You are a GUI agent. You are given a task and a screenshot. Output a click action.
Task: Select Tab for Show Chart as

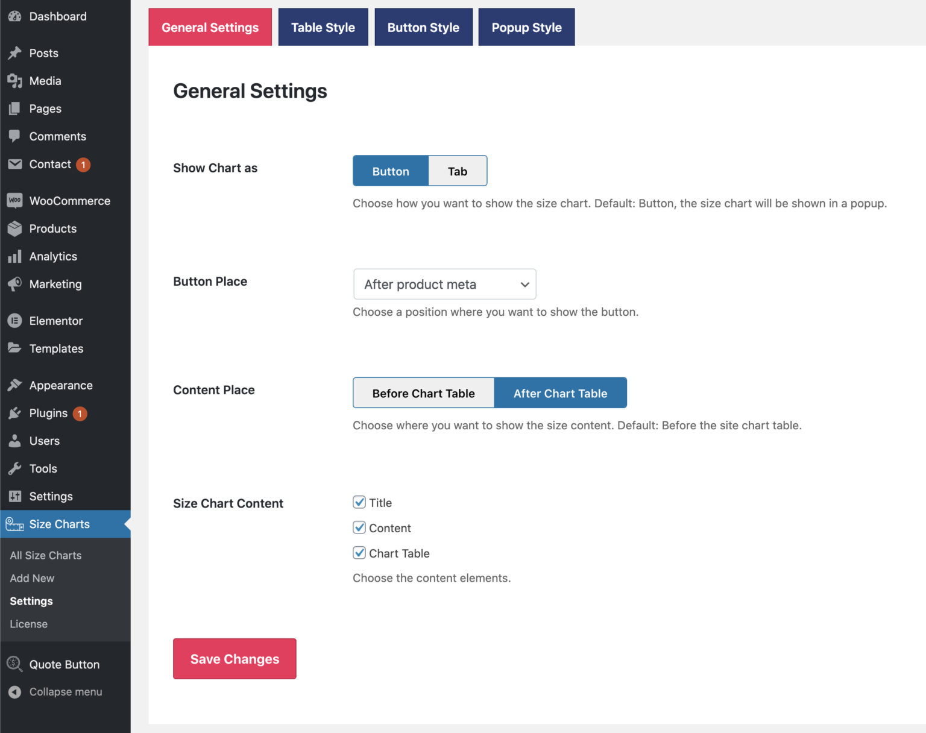[458, 171]
